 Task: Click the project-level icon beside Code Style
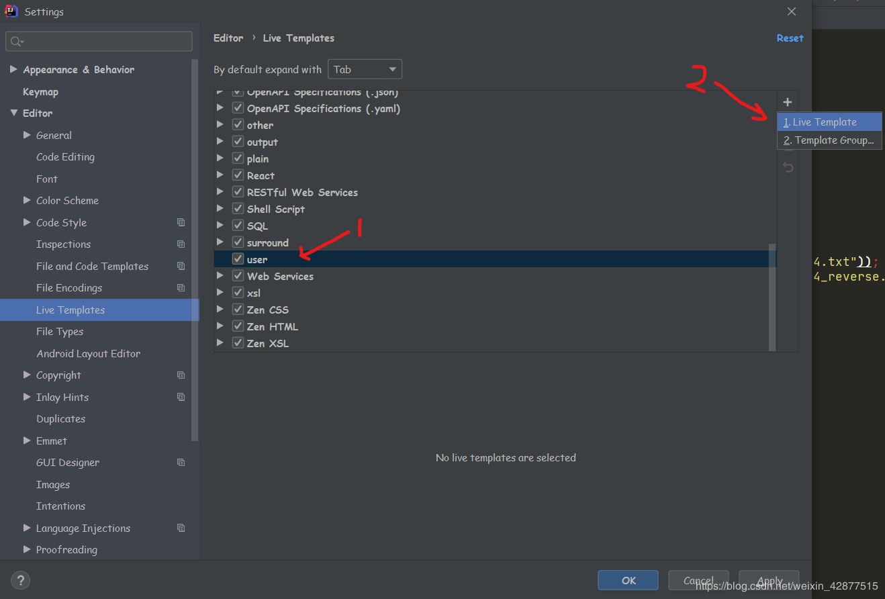click(181, 222)
